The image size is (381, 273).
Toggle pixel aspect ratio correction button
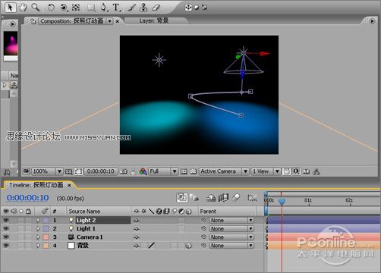coord(286,171)
